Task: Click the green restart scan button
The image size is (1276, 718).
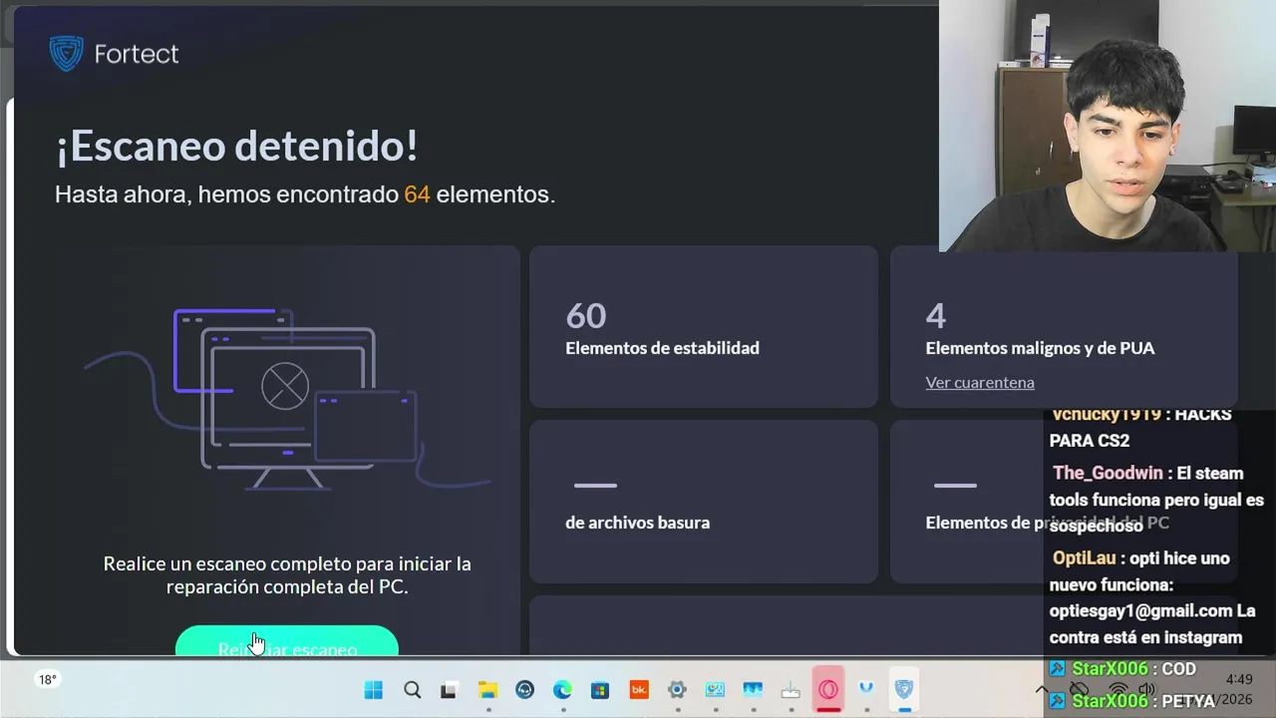Action: 287,641
